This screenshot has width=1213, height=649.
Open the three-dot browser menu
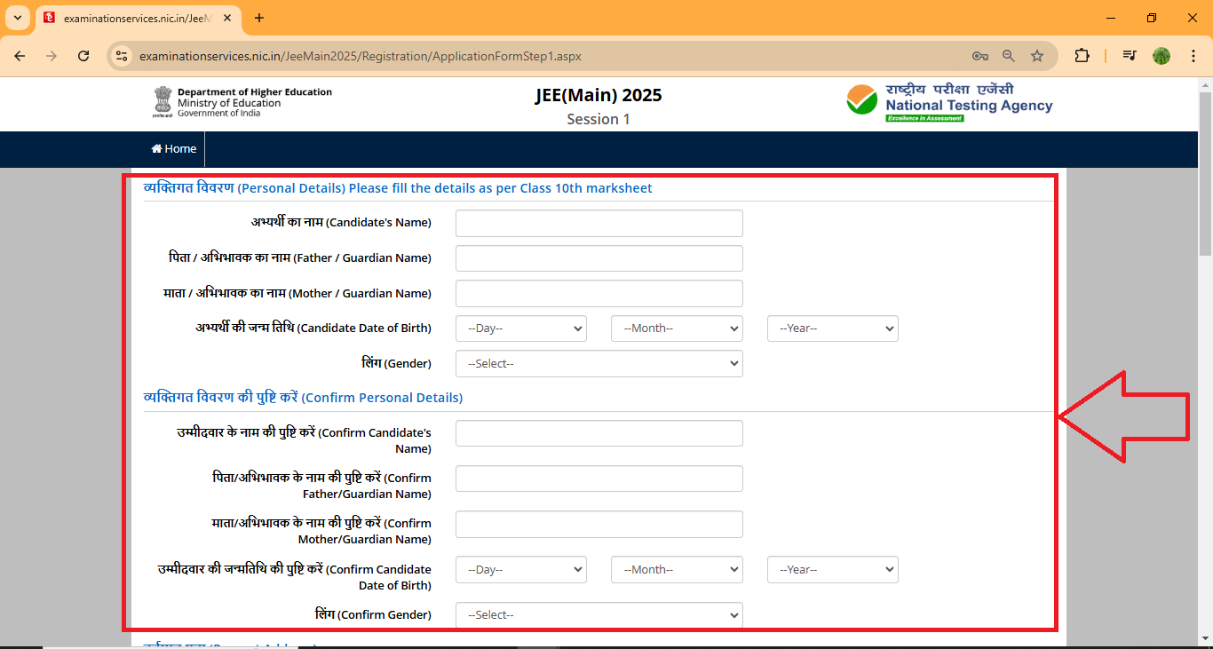1193,55
